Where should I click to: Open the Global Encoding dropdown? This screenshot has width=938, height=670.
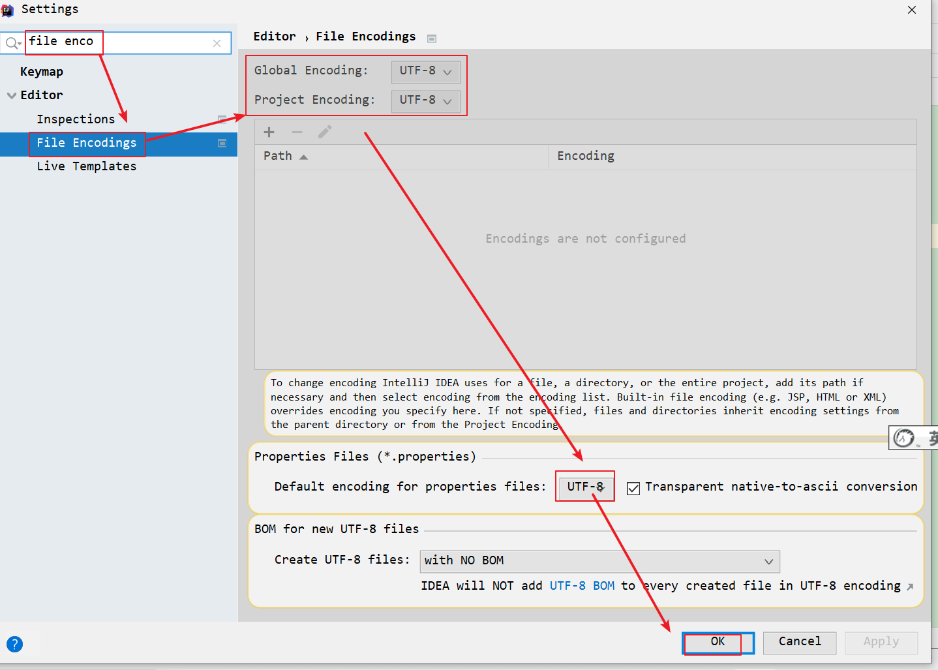(425, 71)
